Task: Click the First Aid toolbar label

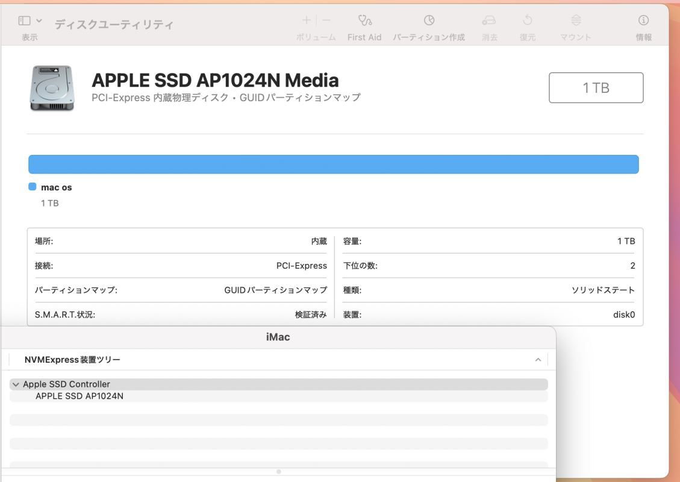Action: (x=364, y=37)
